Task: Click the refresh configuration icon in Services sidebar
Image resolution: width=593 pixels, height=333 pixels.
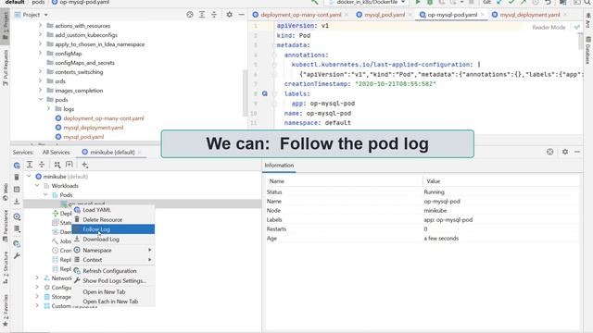Action: tap(17, 244)
